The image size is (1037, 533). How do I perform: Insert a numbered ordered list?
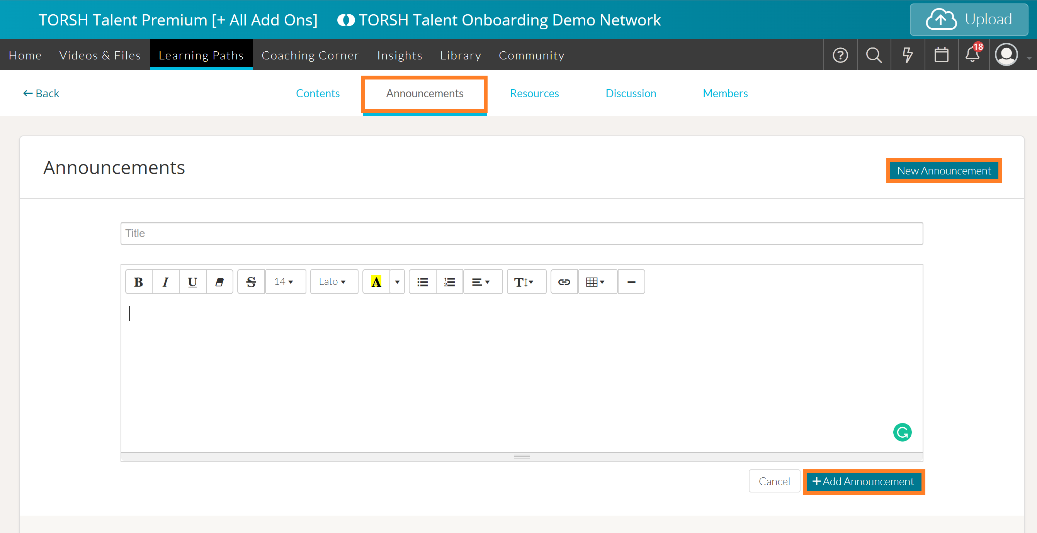pyautogui.click(x=449, y=282)
